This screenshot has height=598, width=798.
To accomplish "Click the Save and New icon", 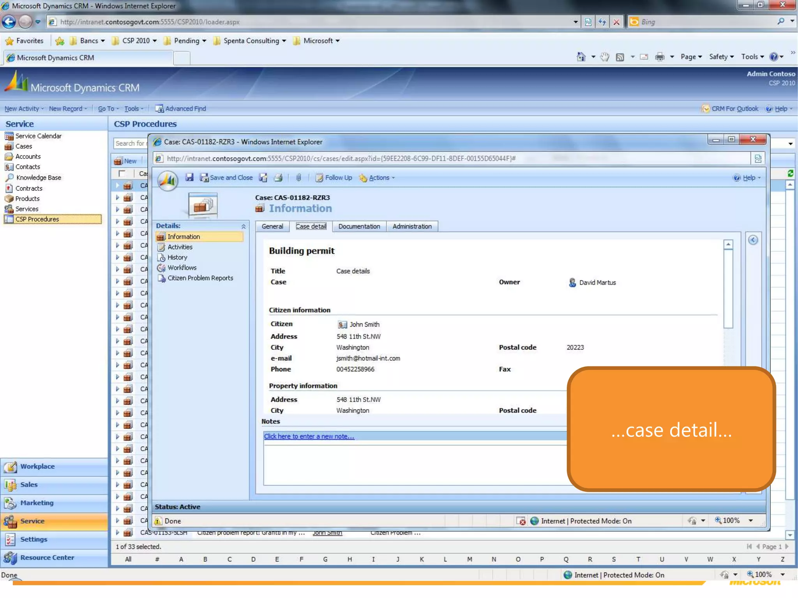I will tap(263, 178).
